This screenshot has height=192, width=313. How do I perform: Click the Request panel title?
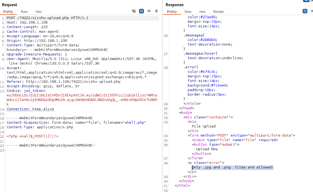click(9, 5)
